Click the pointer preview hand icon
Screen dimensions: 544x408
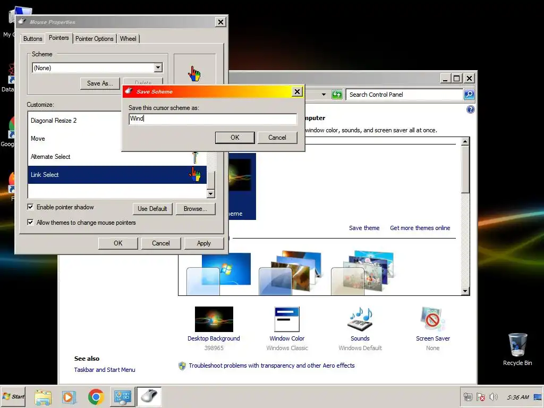(x=194, y=73)
